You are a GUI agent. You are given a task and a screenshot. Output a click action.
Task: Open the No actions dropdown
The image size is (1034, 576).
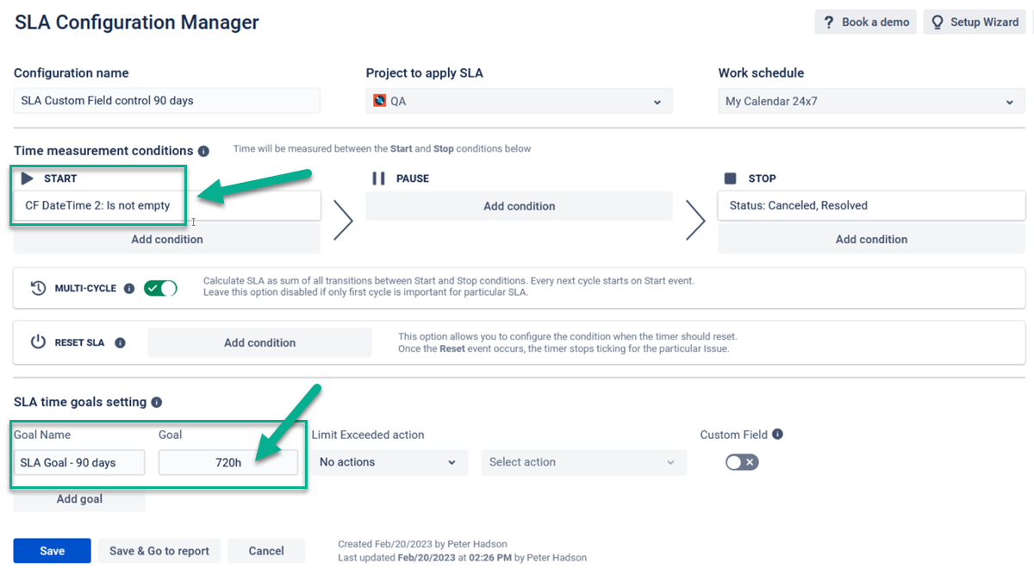tap(389, 462)
